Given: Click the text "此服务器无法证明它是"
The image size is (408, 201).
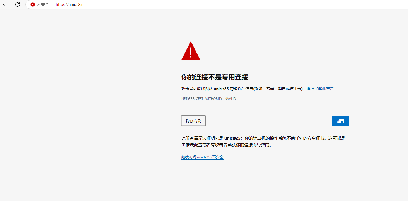Looking at the screenshot, I should tap(202, 138).
